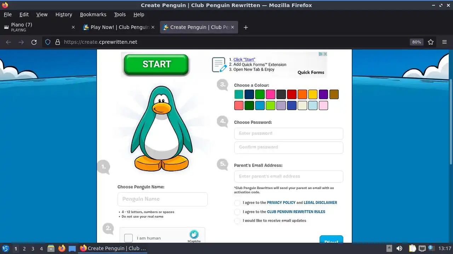Click the network monitor tray icon
Viewport: 453px width, 254px height.
tap(422, 248)
